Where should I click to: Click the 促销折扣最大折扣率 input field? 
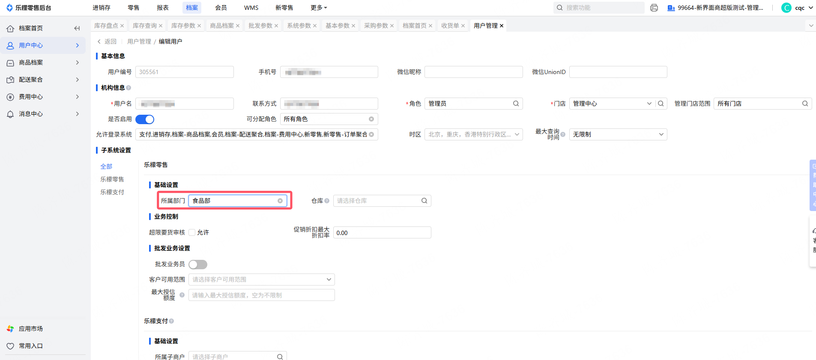point(382,232)
